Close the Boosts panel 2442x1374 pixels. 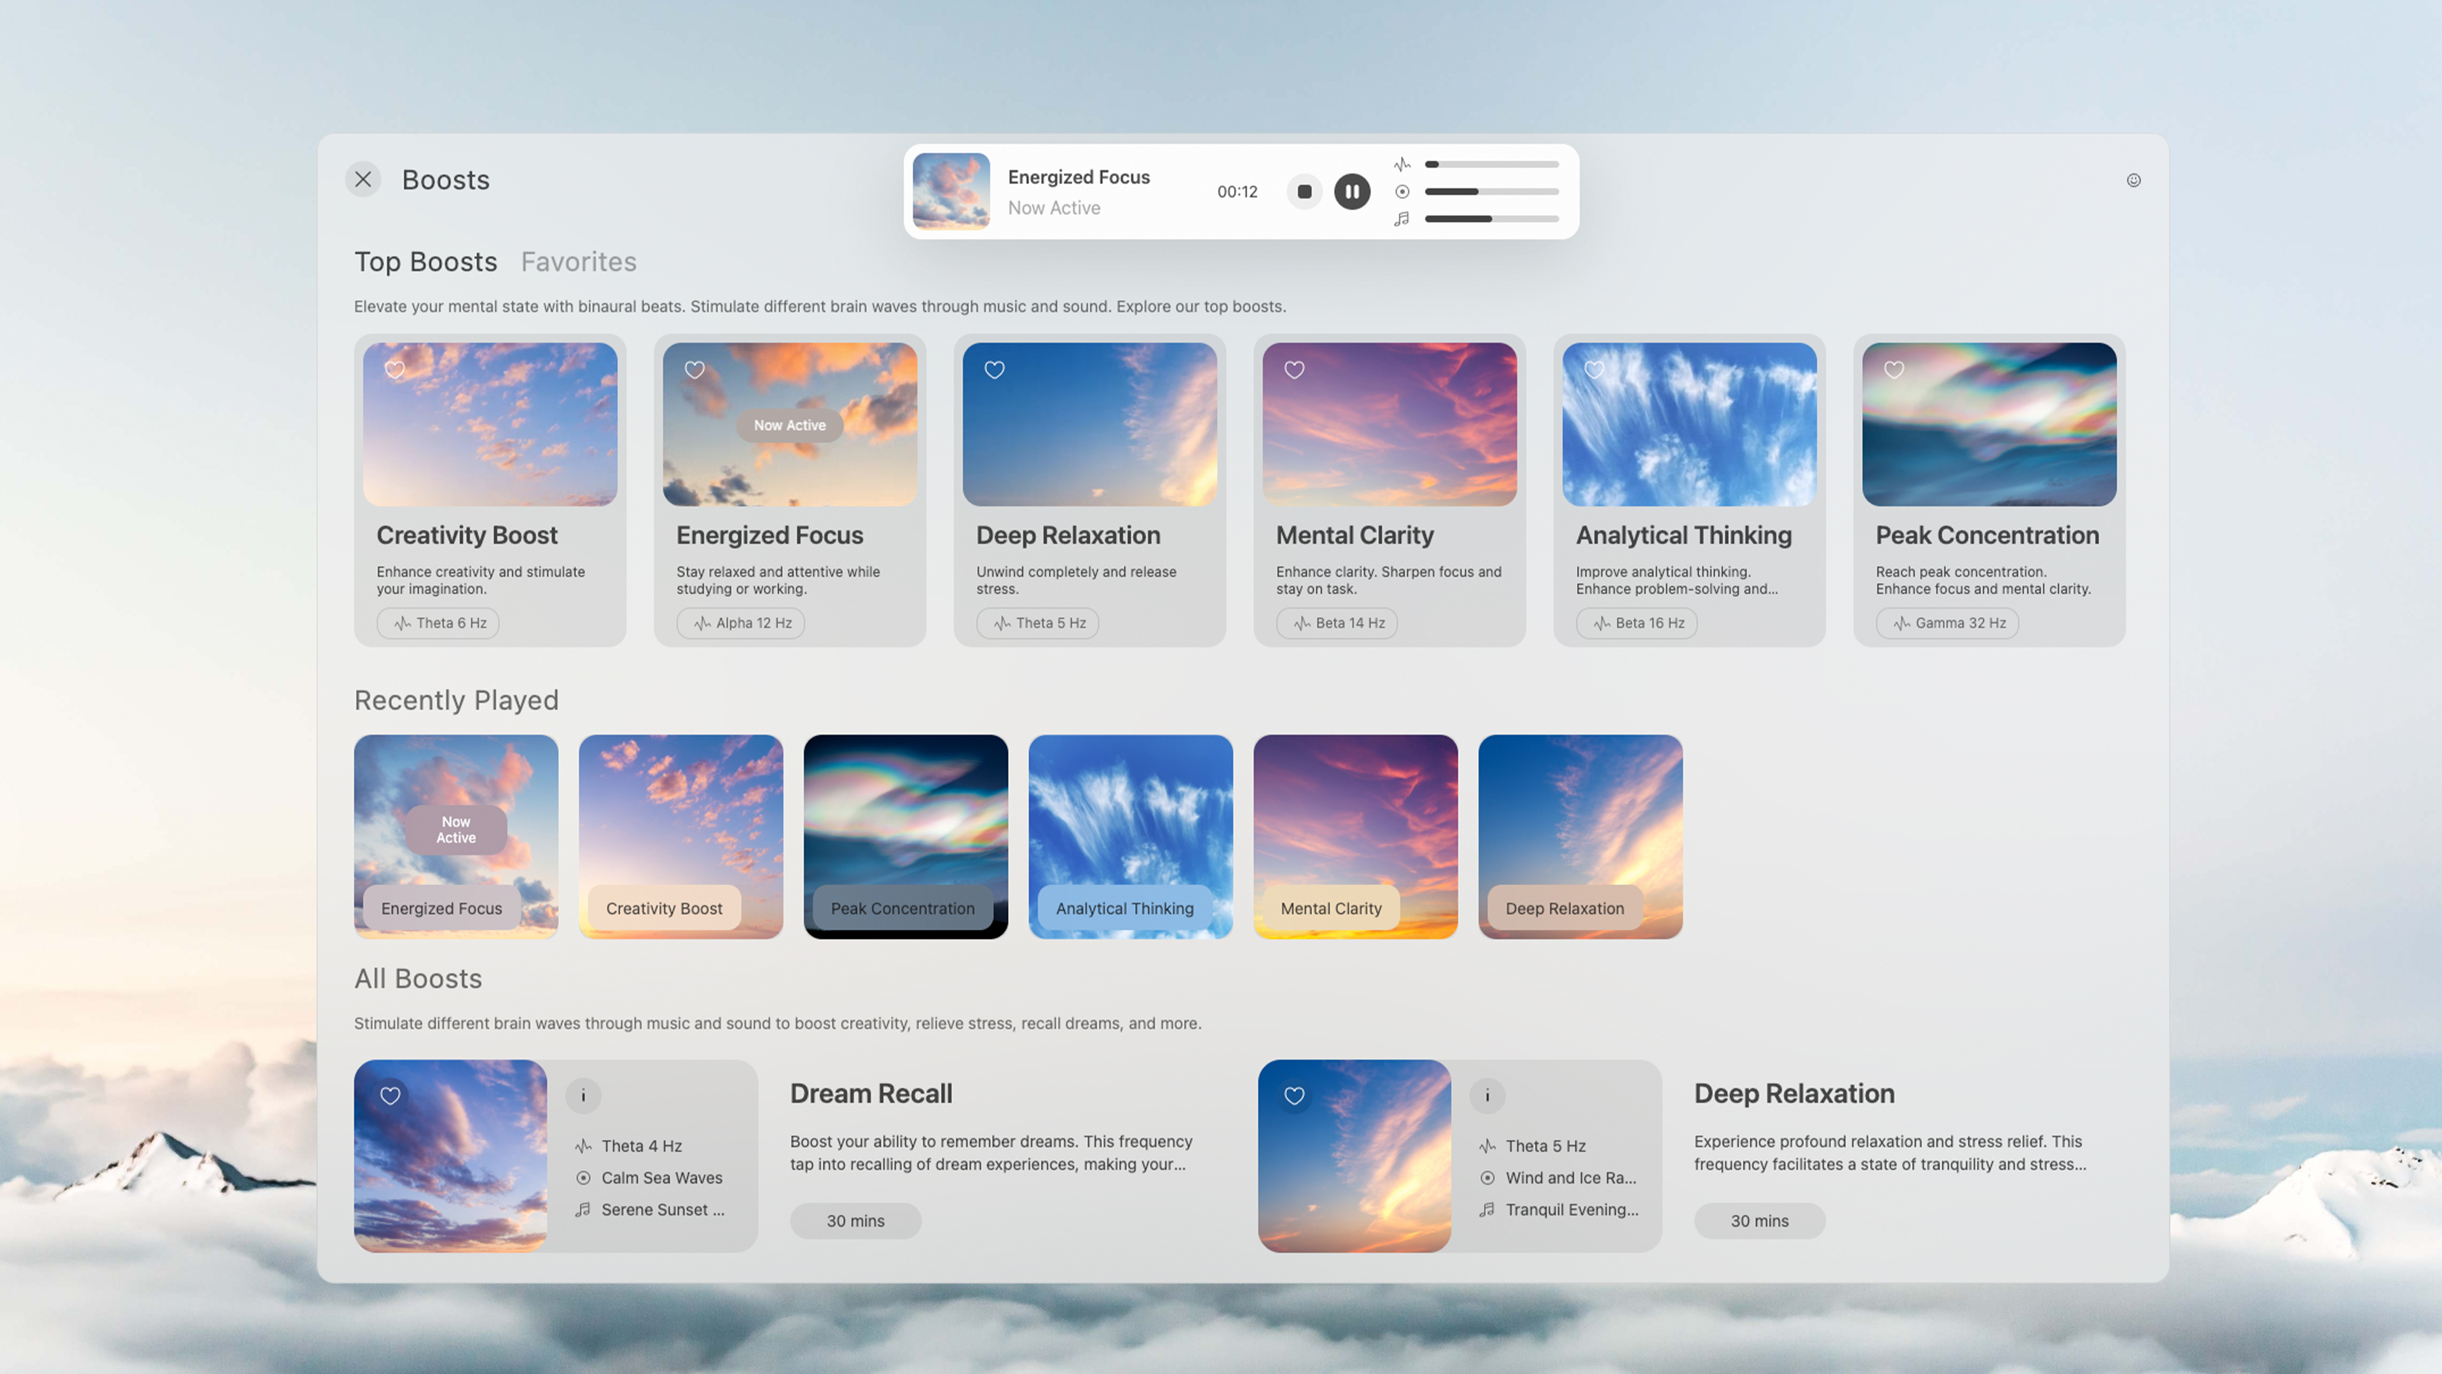(x=363, y=179)
